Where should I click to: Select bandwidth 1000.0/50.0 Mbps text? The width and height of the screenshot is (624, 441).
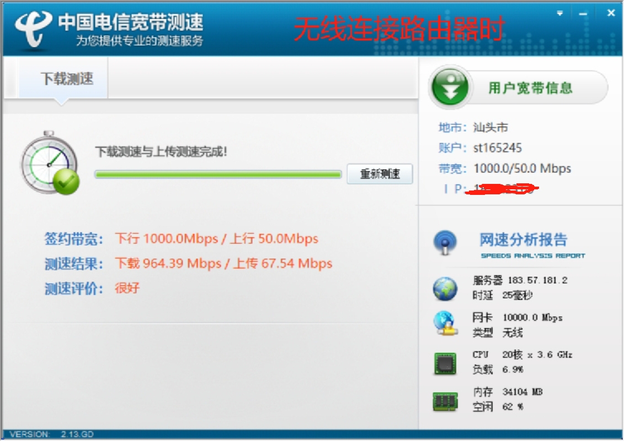tap(522, 168)
